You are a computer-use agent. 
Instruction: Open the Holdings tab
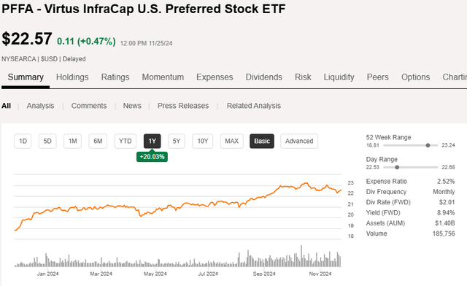coord(72,77)
